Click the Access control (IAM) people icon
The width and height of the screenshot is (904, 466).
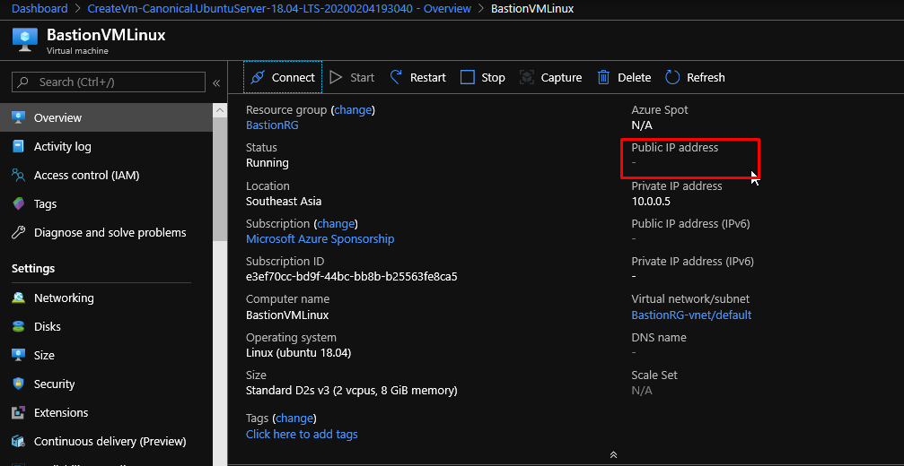[x=19, y=175]
